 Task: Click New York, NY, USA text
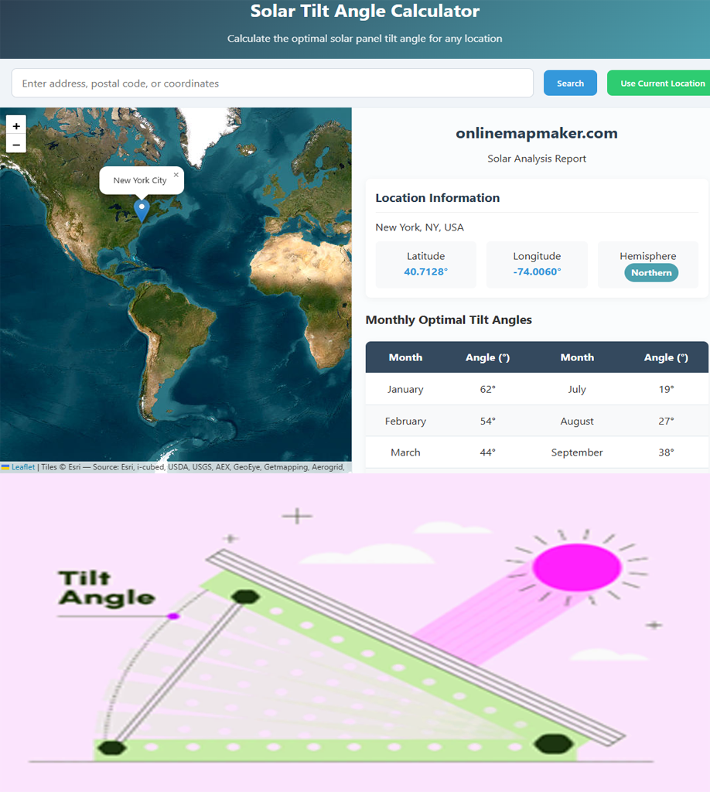(419, 227)
